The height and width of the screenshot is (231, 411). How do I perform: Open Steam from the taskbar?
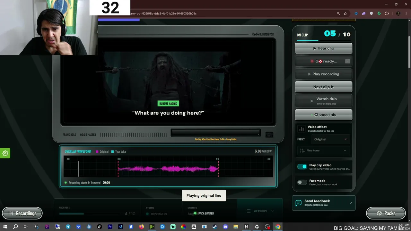[215, 227]
